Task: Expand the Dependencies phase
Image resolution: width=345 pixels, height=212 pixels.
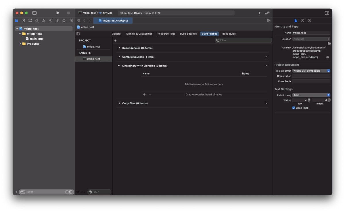Action: click(119, 48)
